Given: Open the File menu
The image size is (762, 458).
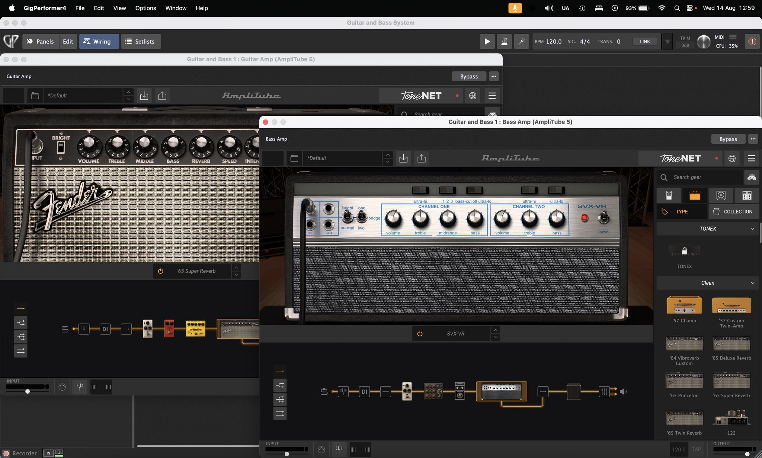Looking at the screenshot, I should [x=80, y=8].
